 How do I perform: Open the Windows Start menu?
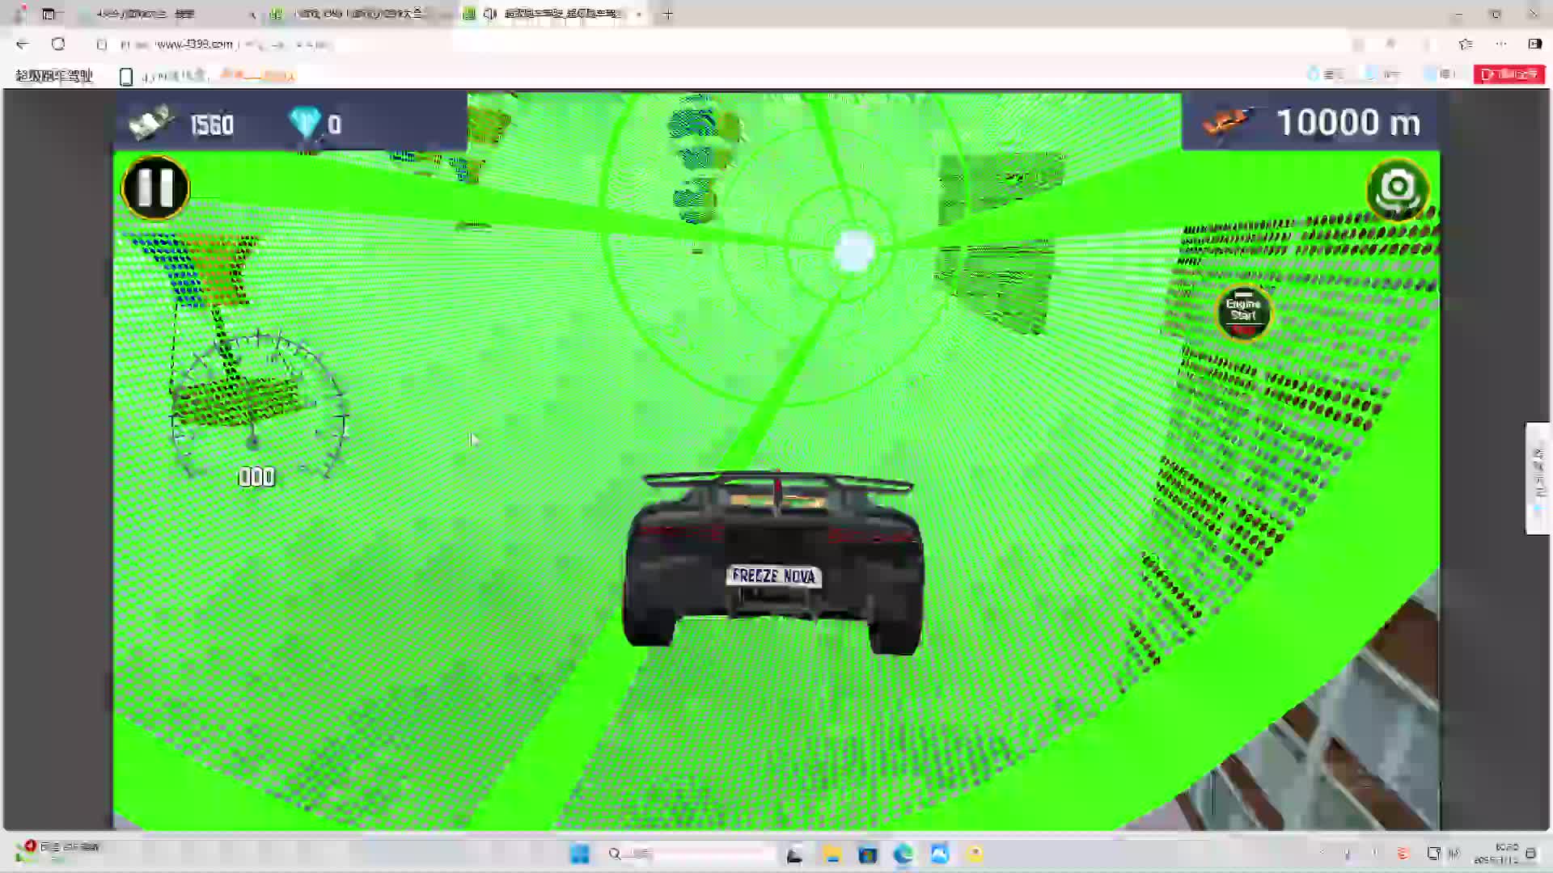(x=580, y=854)
